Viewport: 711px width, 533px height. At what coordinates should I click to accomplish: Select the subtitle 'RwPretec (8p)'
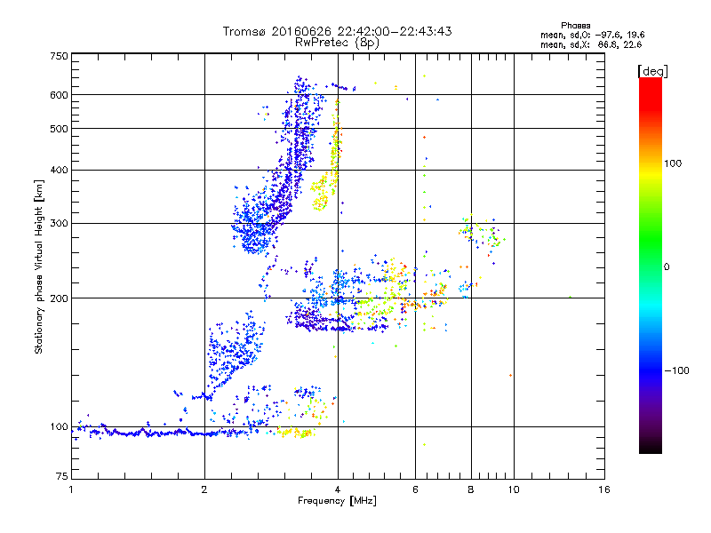coord(337,43)
